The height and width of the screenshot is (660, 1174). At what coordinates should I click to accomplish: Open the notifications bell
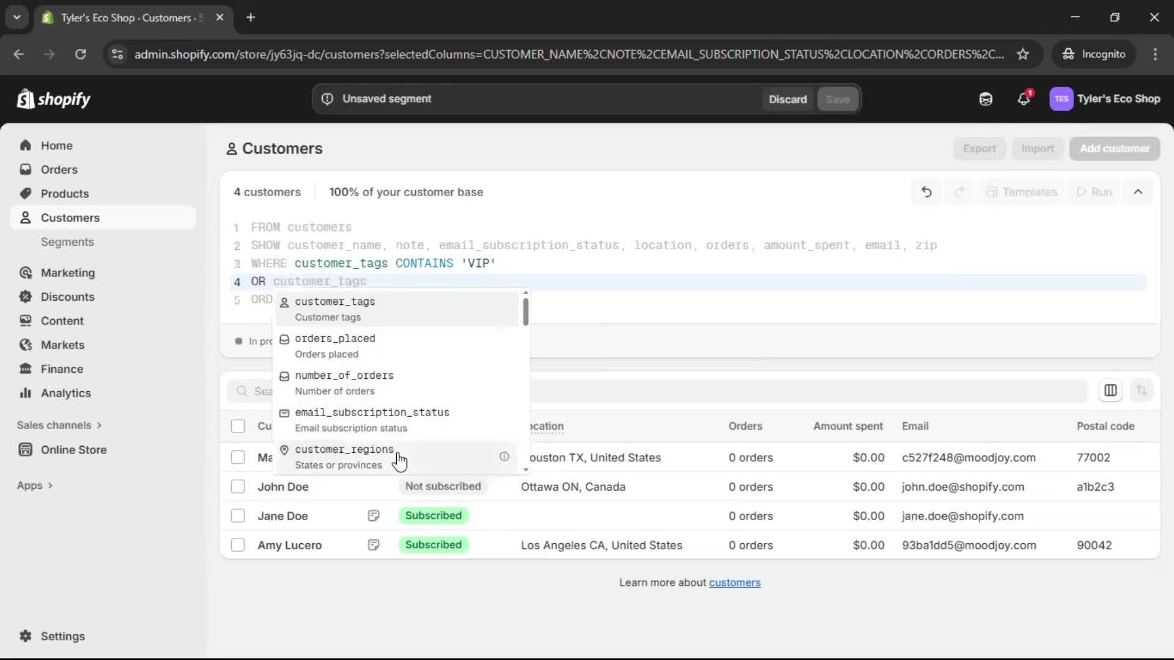pos(1024,98)
